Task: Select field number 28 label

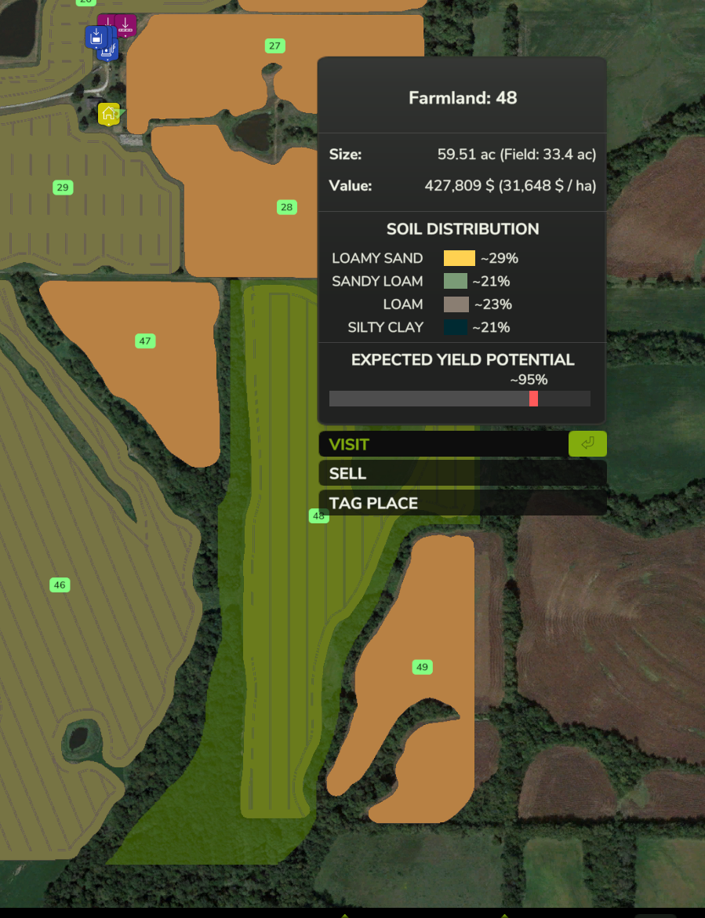Action: [x=287, y=207]
